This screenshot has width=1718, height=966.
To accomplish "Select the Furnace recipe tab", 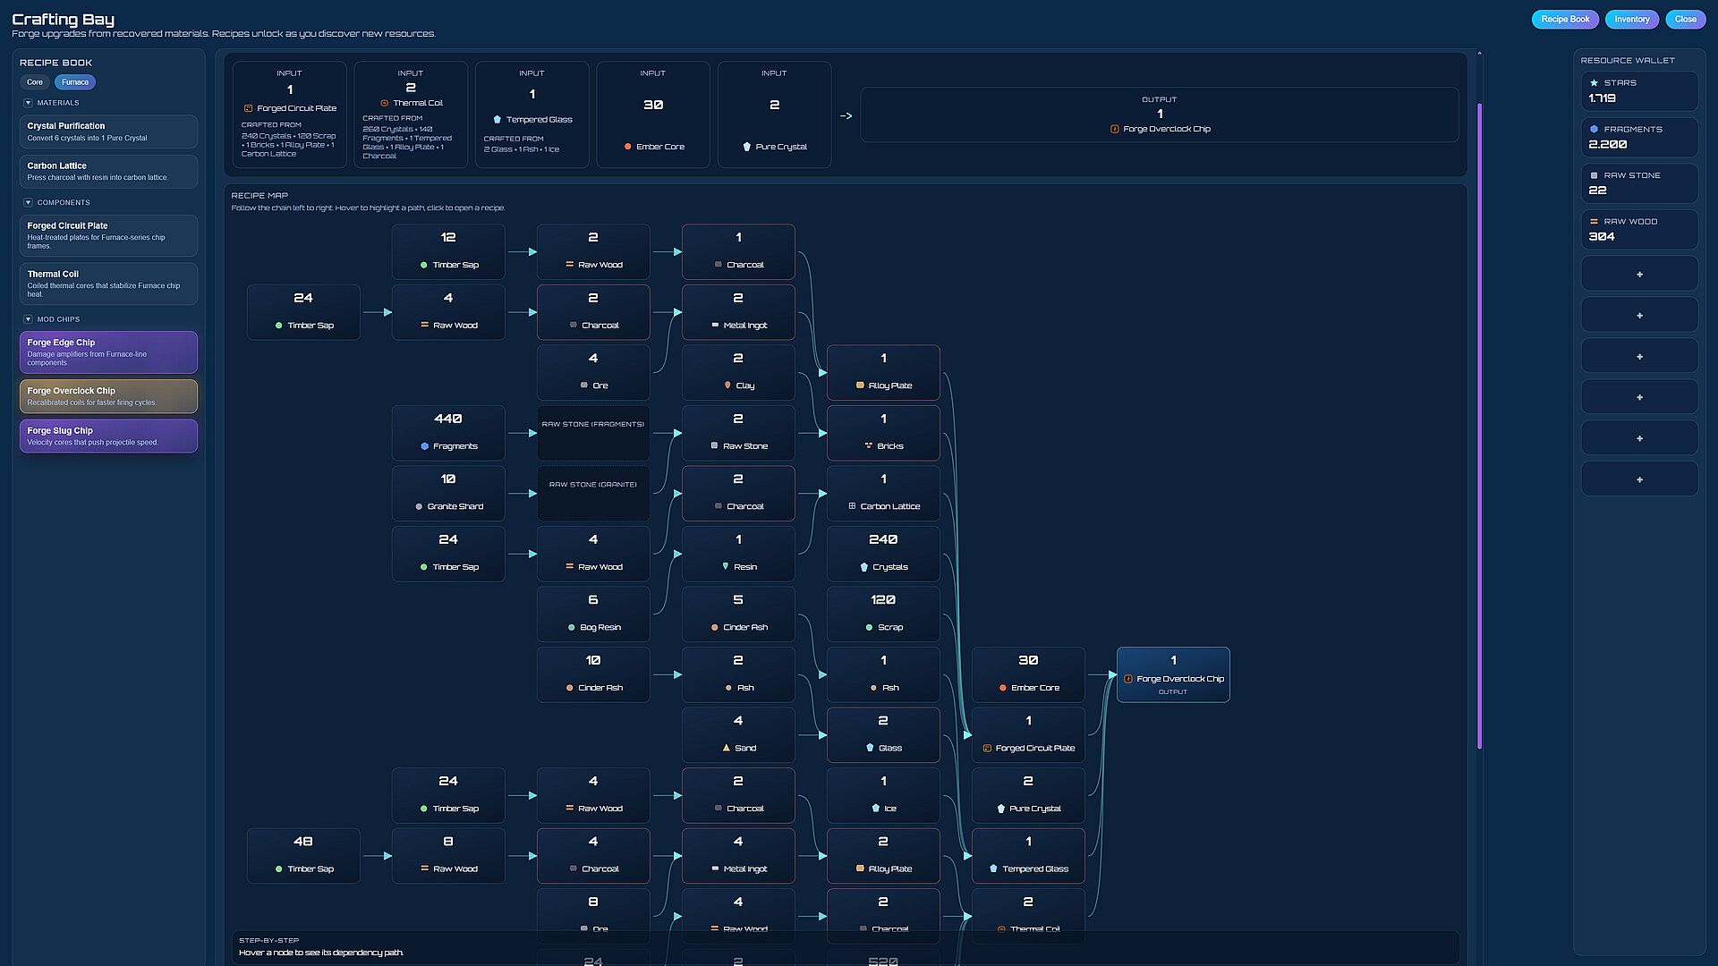I will click(x=75, y=82).
